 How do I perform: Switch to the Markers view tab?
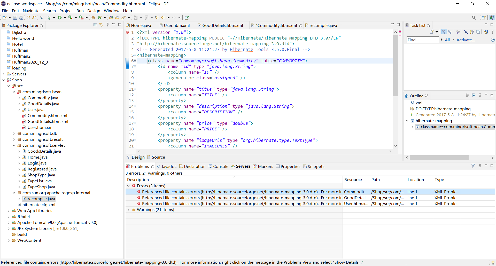pos(263,166)
